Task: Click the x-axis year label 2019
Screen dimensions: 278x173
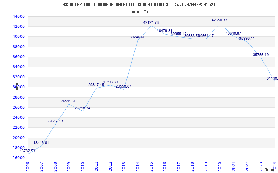Action: [206, 167]
